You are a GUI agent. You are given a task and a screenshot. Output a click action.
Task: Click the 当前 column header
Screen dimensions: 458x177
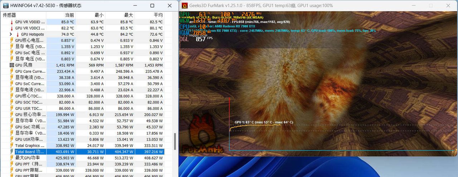[x=69, y=15]
